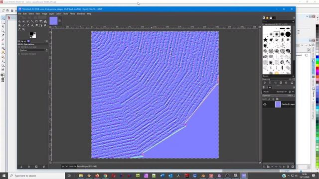Toggle Quick Mask at canvas bottom-left corner

pyautogui.click(x=50, y=163)
